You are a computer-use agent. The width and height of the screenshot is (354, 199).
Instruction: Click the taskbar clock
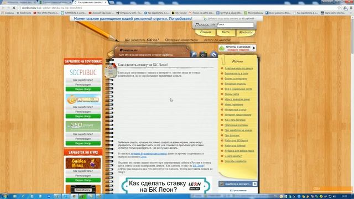pos(345,197)
